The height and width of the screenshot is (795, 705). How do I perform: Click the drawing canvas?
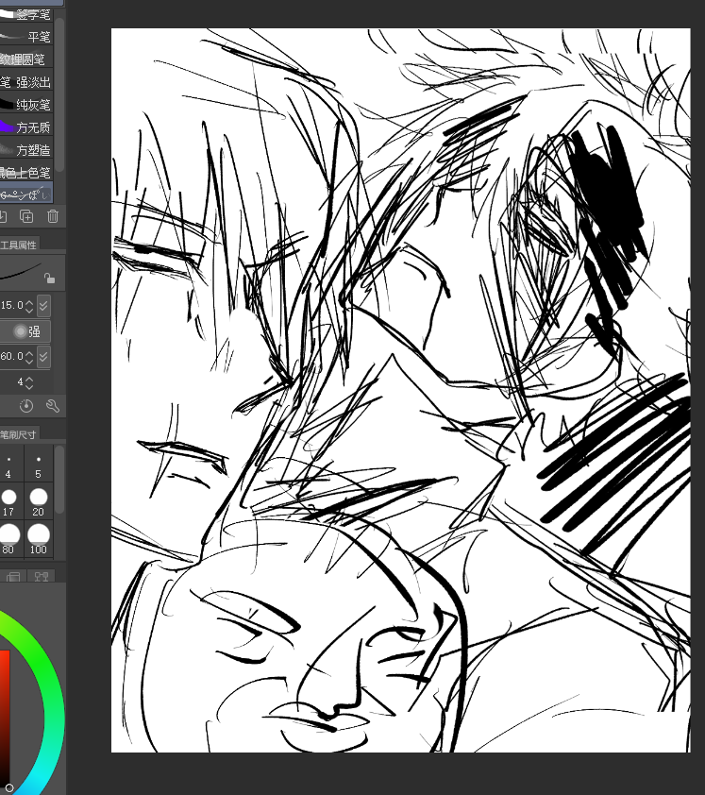pyautogui.click(x=400, y=390)
